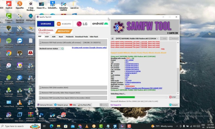Open VLC media player desktop shortcut
The height and width of the screenshot is (129, 215).
click(x=20, y=105)
